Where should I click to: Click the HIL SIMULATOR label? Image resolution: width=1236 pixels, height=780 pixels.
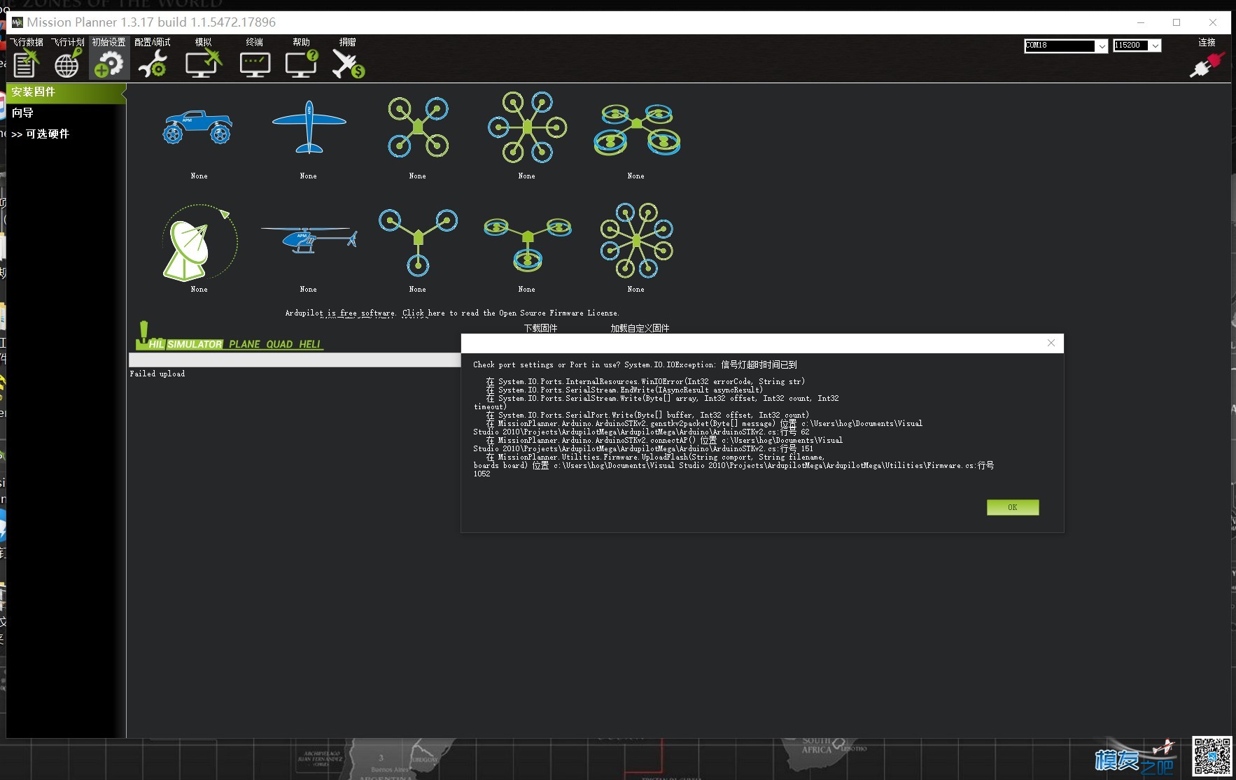(185, 344)
